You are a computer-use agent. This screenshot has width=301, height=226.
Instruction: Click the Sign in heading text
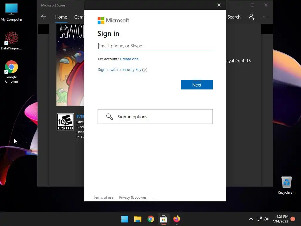click(108, 34)
